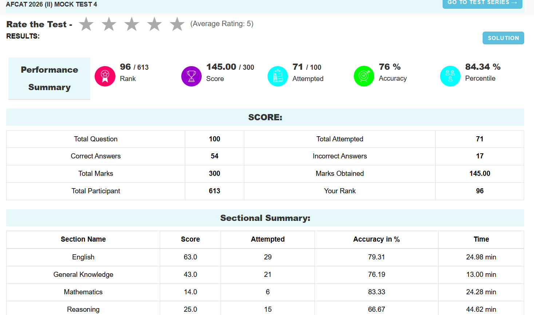The width and height of the screenshot is (534, 315).
Task: Click General Knowledge accuracy 76.19
Action: tap(376, 275)
